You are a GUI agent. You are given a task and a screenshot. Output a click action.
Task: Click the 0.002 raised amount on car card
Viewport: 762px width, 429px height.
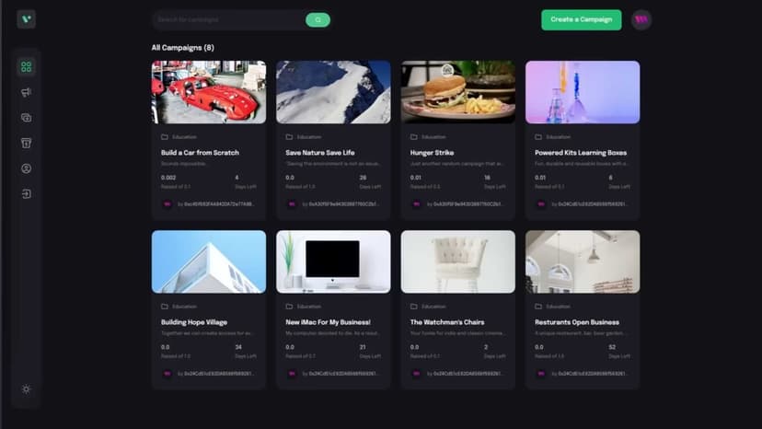pyautogui.click(x=168, y=178)
